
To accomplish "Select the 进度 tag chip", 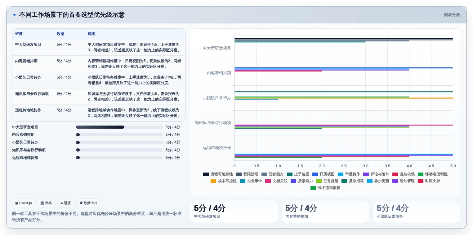I will (65, 203).
